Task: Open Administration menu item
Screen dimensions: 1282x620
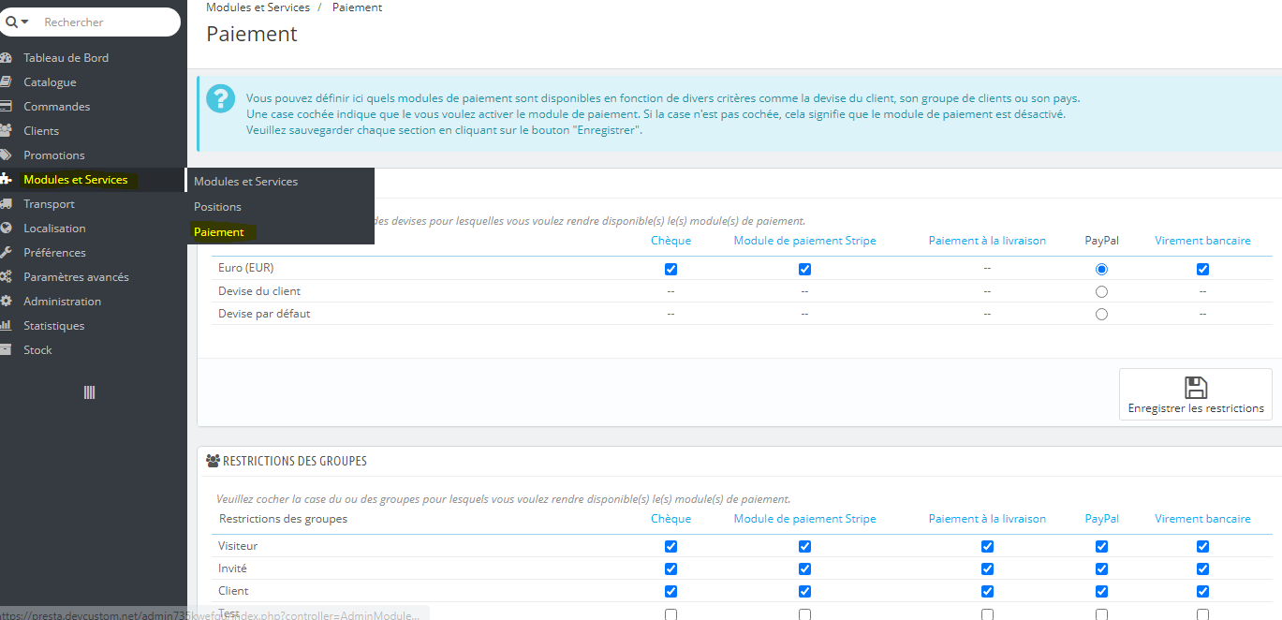Action: pyautogui.click(x=62, y=301)
